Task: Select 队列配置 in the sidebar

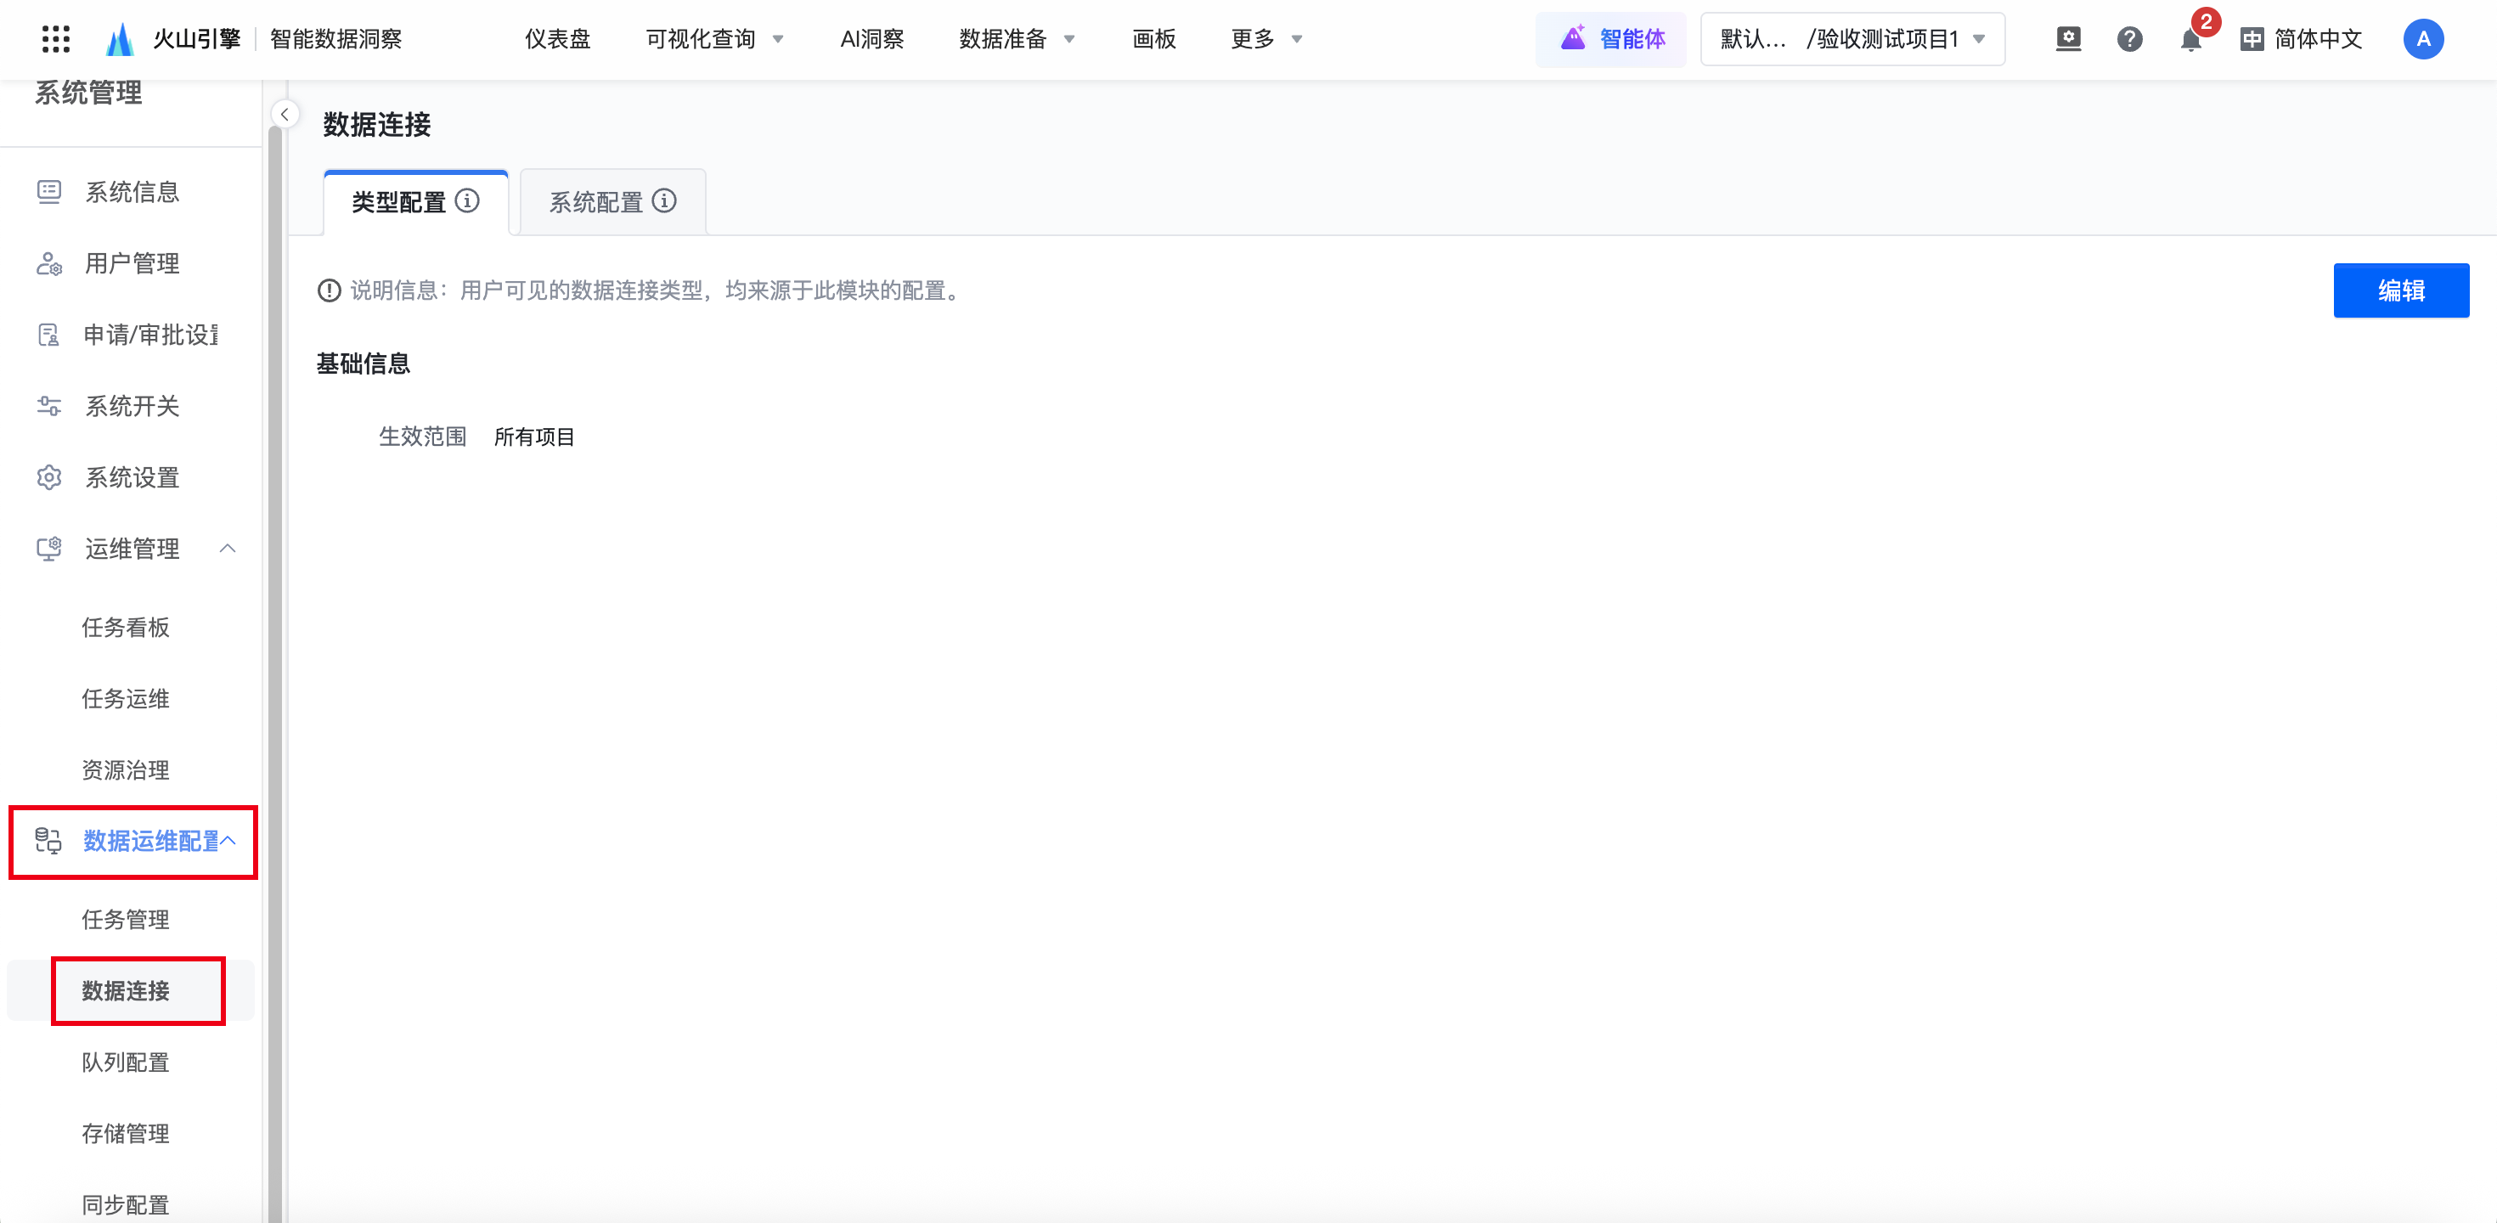Action: tap(125, 1062)
